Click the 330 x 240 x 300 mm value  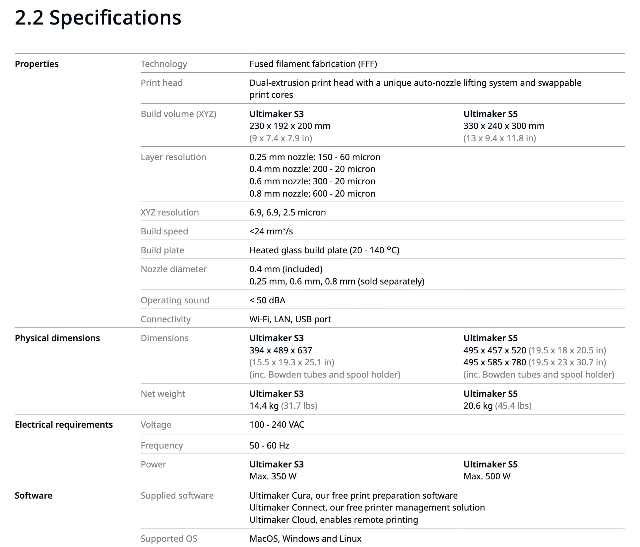504,126
